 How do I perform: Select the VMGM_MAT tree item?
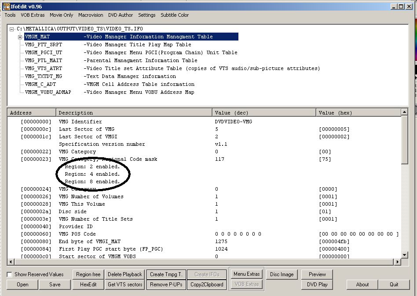(132, 37)
